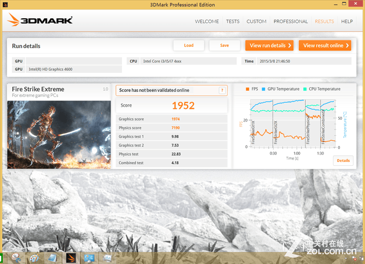Open Snipping Tool from the taskbar

(17, 258)
